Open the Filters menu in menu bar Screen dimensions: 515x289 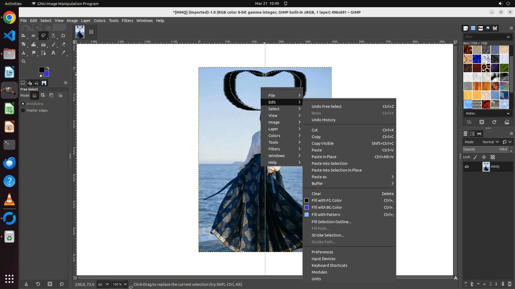127,21
